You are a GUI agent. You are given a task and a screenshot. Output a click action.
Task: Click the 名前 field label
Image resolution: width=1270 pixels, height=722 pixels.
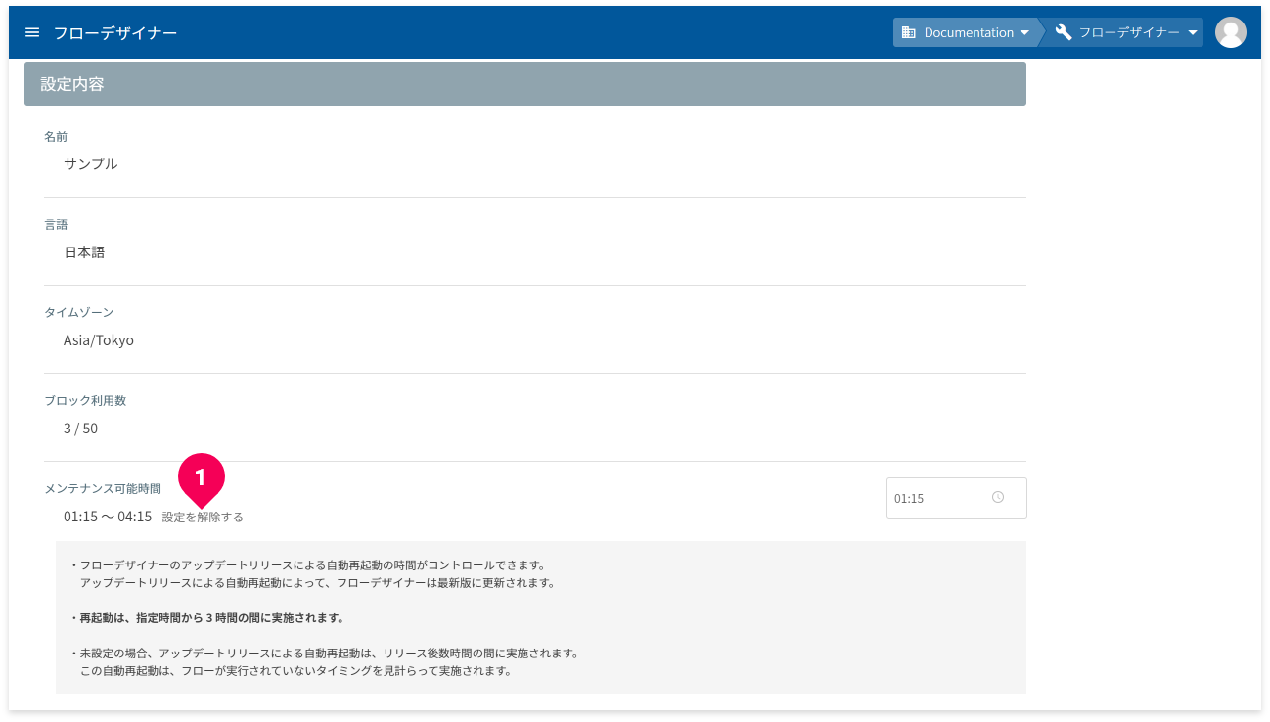[56, 136]
